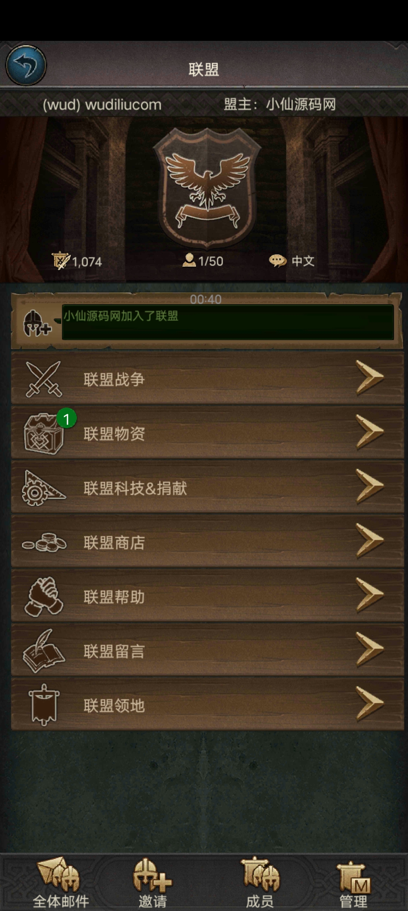Expand 联盟物资 arrow chevron
The height and width of the screenshot is (911, 408).
pyautogui.click(x=370, y=432)
